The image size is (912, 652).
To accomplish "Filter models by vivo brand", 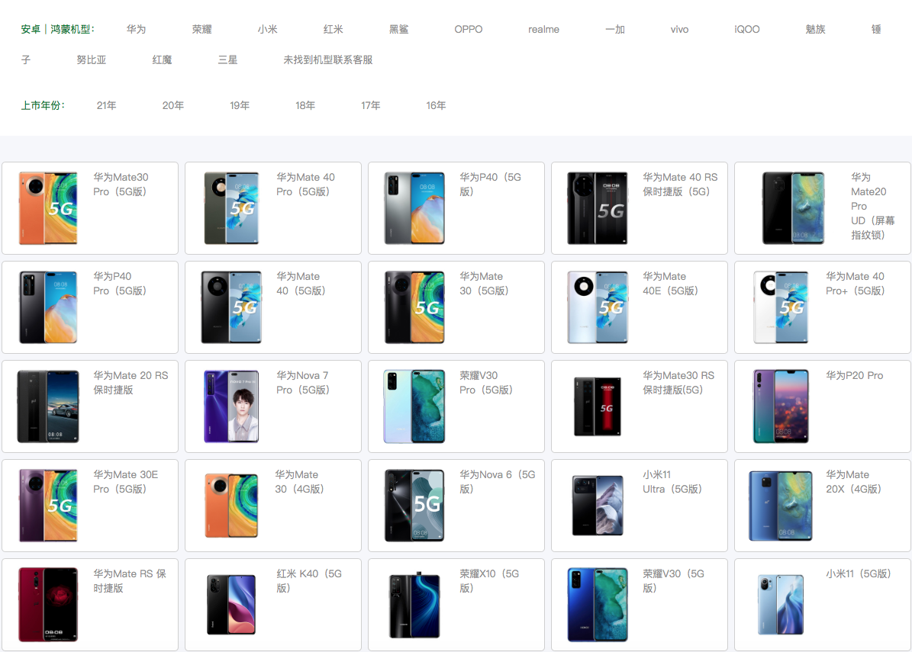I will (679, 29).
